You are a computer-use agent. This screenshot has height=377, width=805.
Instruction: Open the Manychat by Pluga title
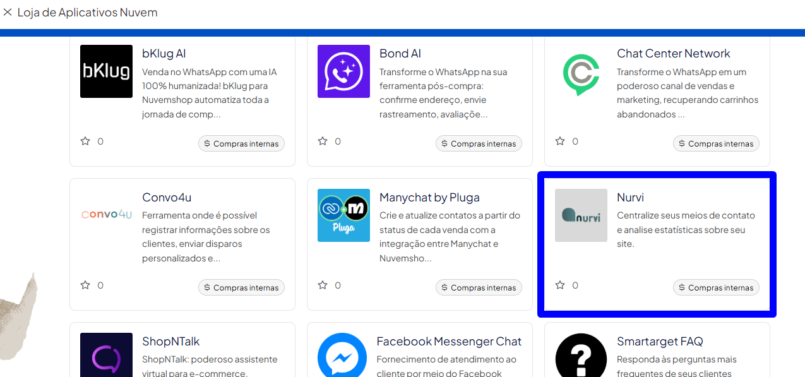[x=429, y=198]
